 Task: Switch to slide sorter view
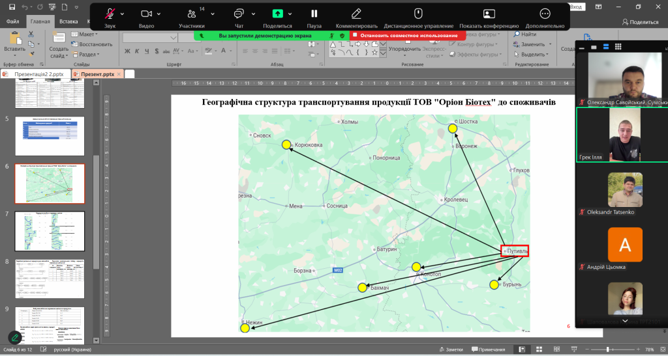tap(539, 349)
